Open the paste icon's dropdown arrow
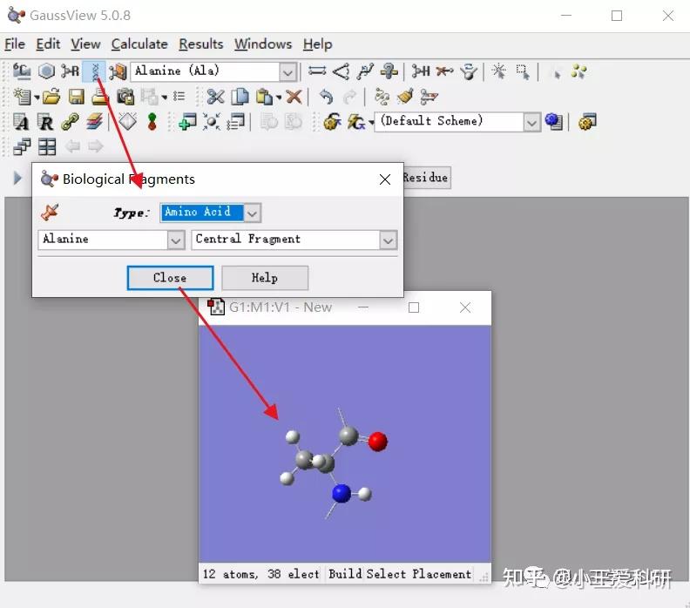Viewport: 690px width, 608px height. coord(279,98)
